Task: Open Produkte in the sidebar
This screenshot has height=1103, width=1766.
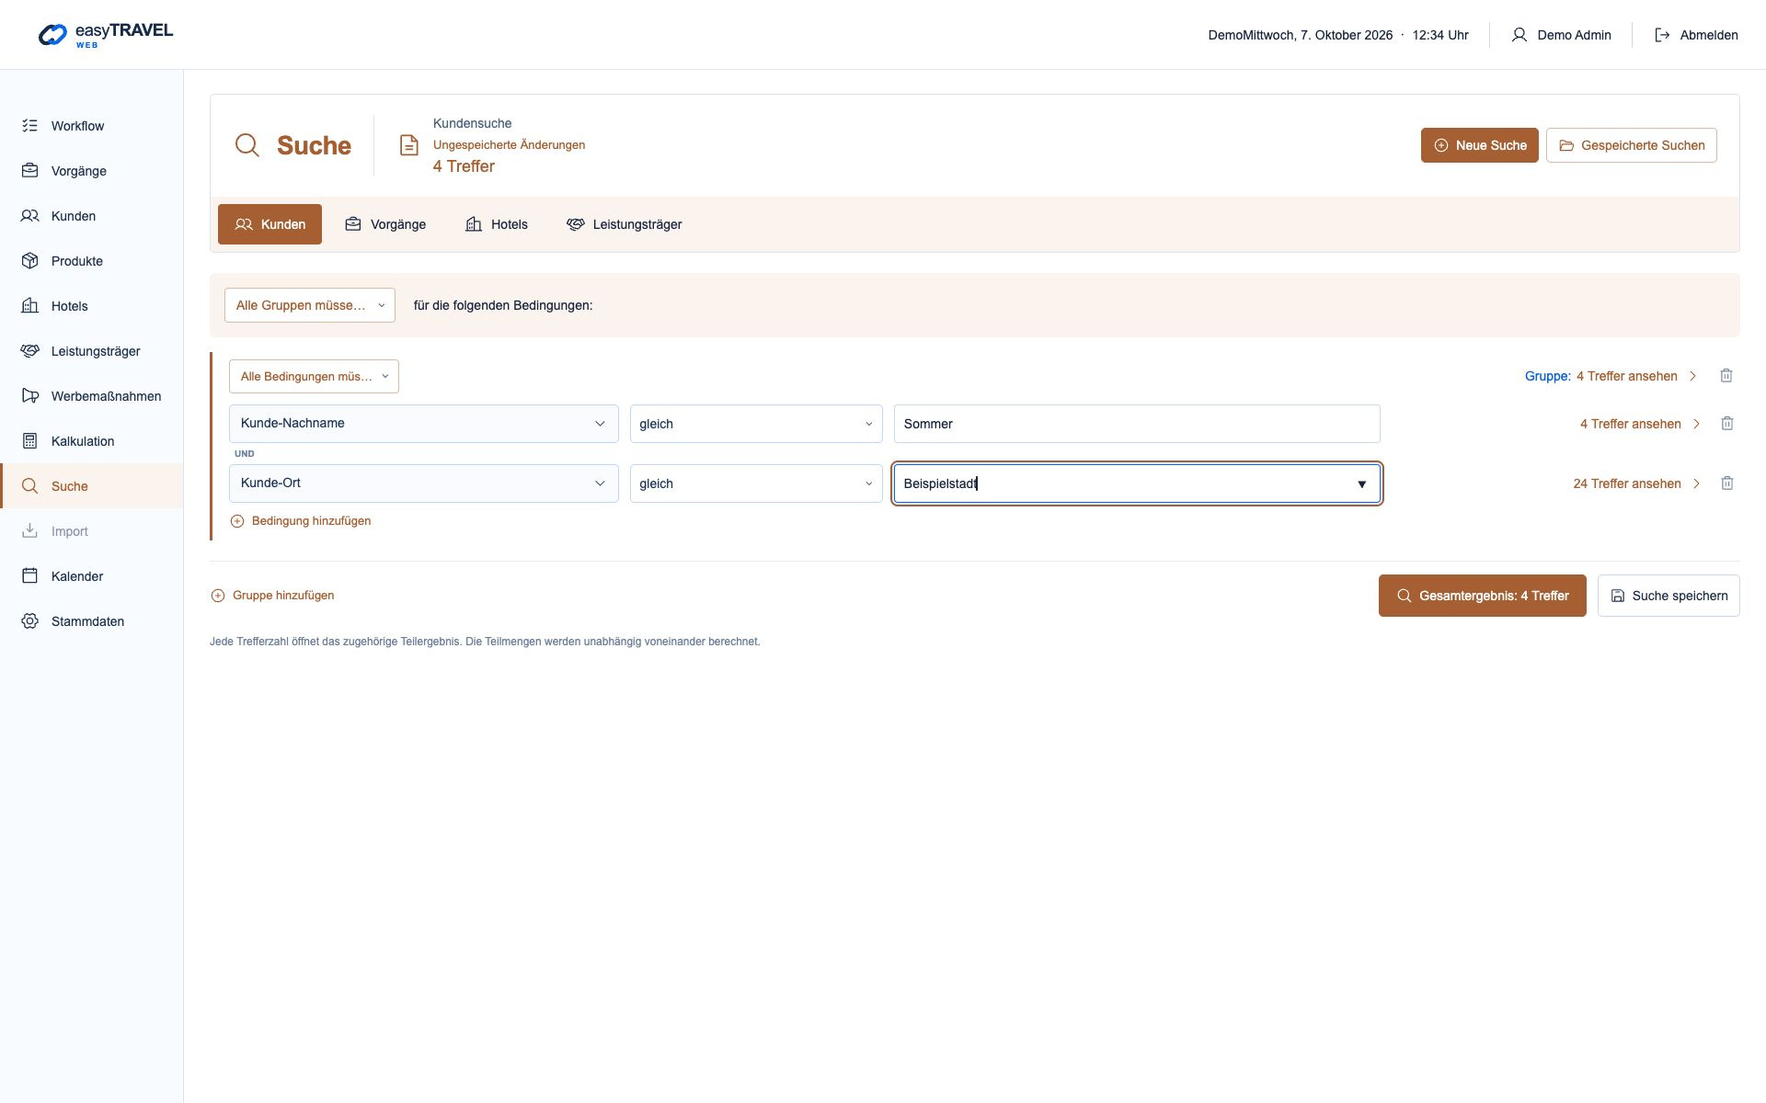Action: click(x=92, y=261)
